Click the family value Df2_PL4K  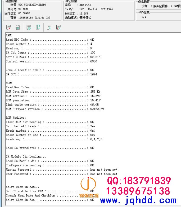(x=85, y=5)
